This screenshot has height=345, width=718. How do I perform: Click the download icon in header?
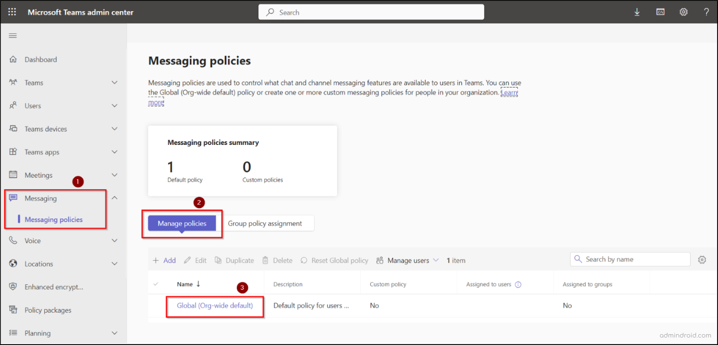(x=637, y=12)
